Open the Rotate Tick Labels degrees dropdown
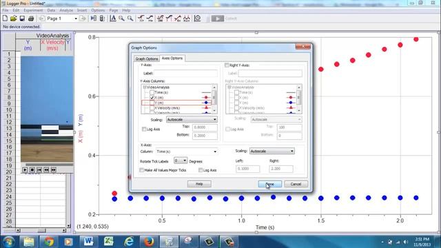The height and width of the screenshot is (248, 441). point(181,161)
